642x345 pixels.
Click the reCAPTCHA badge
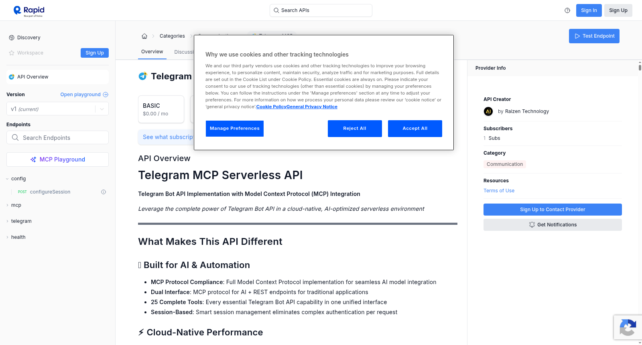point(628,327)
